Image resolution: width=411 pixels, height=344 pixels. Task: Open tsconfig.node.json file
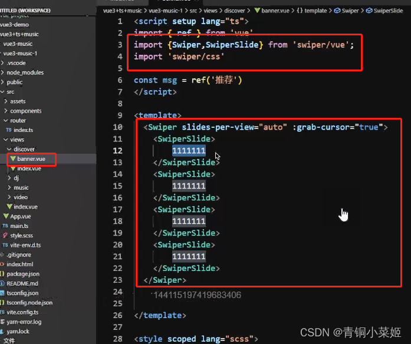pos(29,303)
